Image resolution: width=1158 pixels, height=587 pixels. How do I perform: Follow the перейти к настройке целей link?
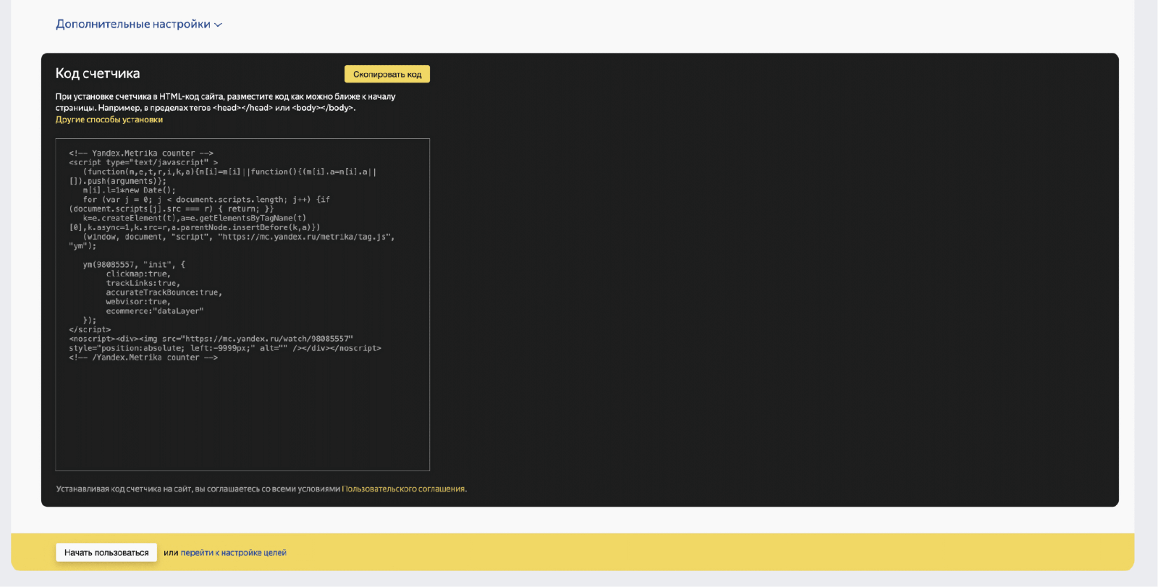click(x=234, y=552)
